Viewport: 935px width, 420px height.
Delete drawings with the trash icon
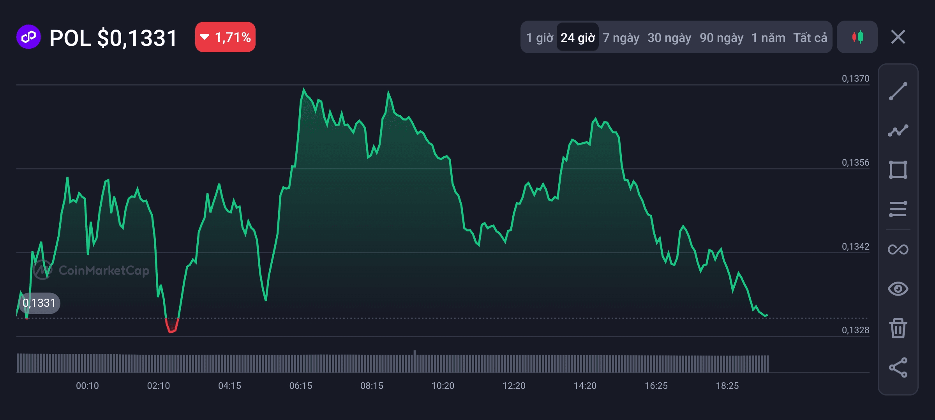coord(898,328)
